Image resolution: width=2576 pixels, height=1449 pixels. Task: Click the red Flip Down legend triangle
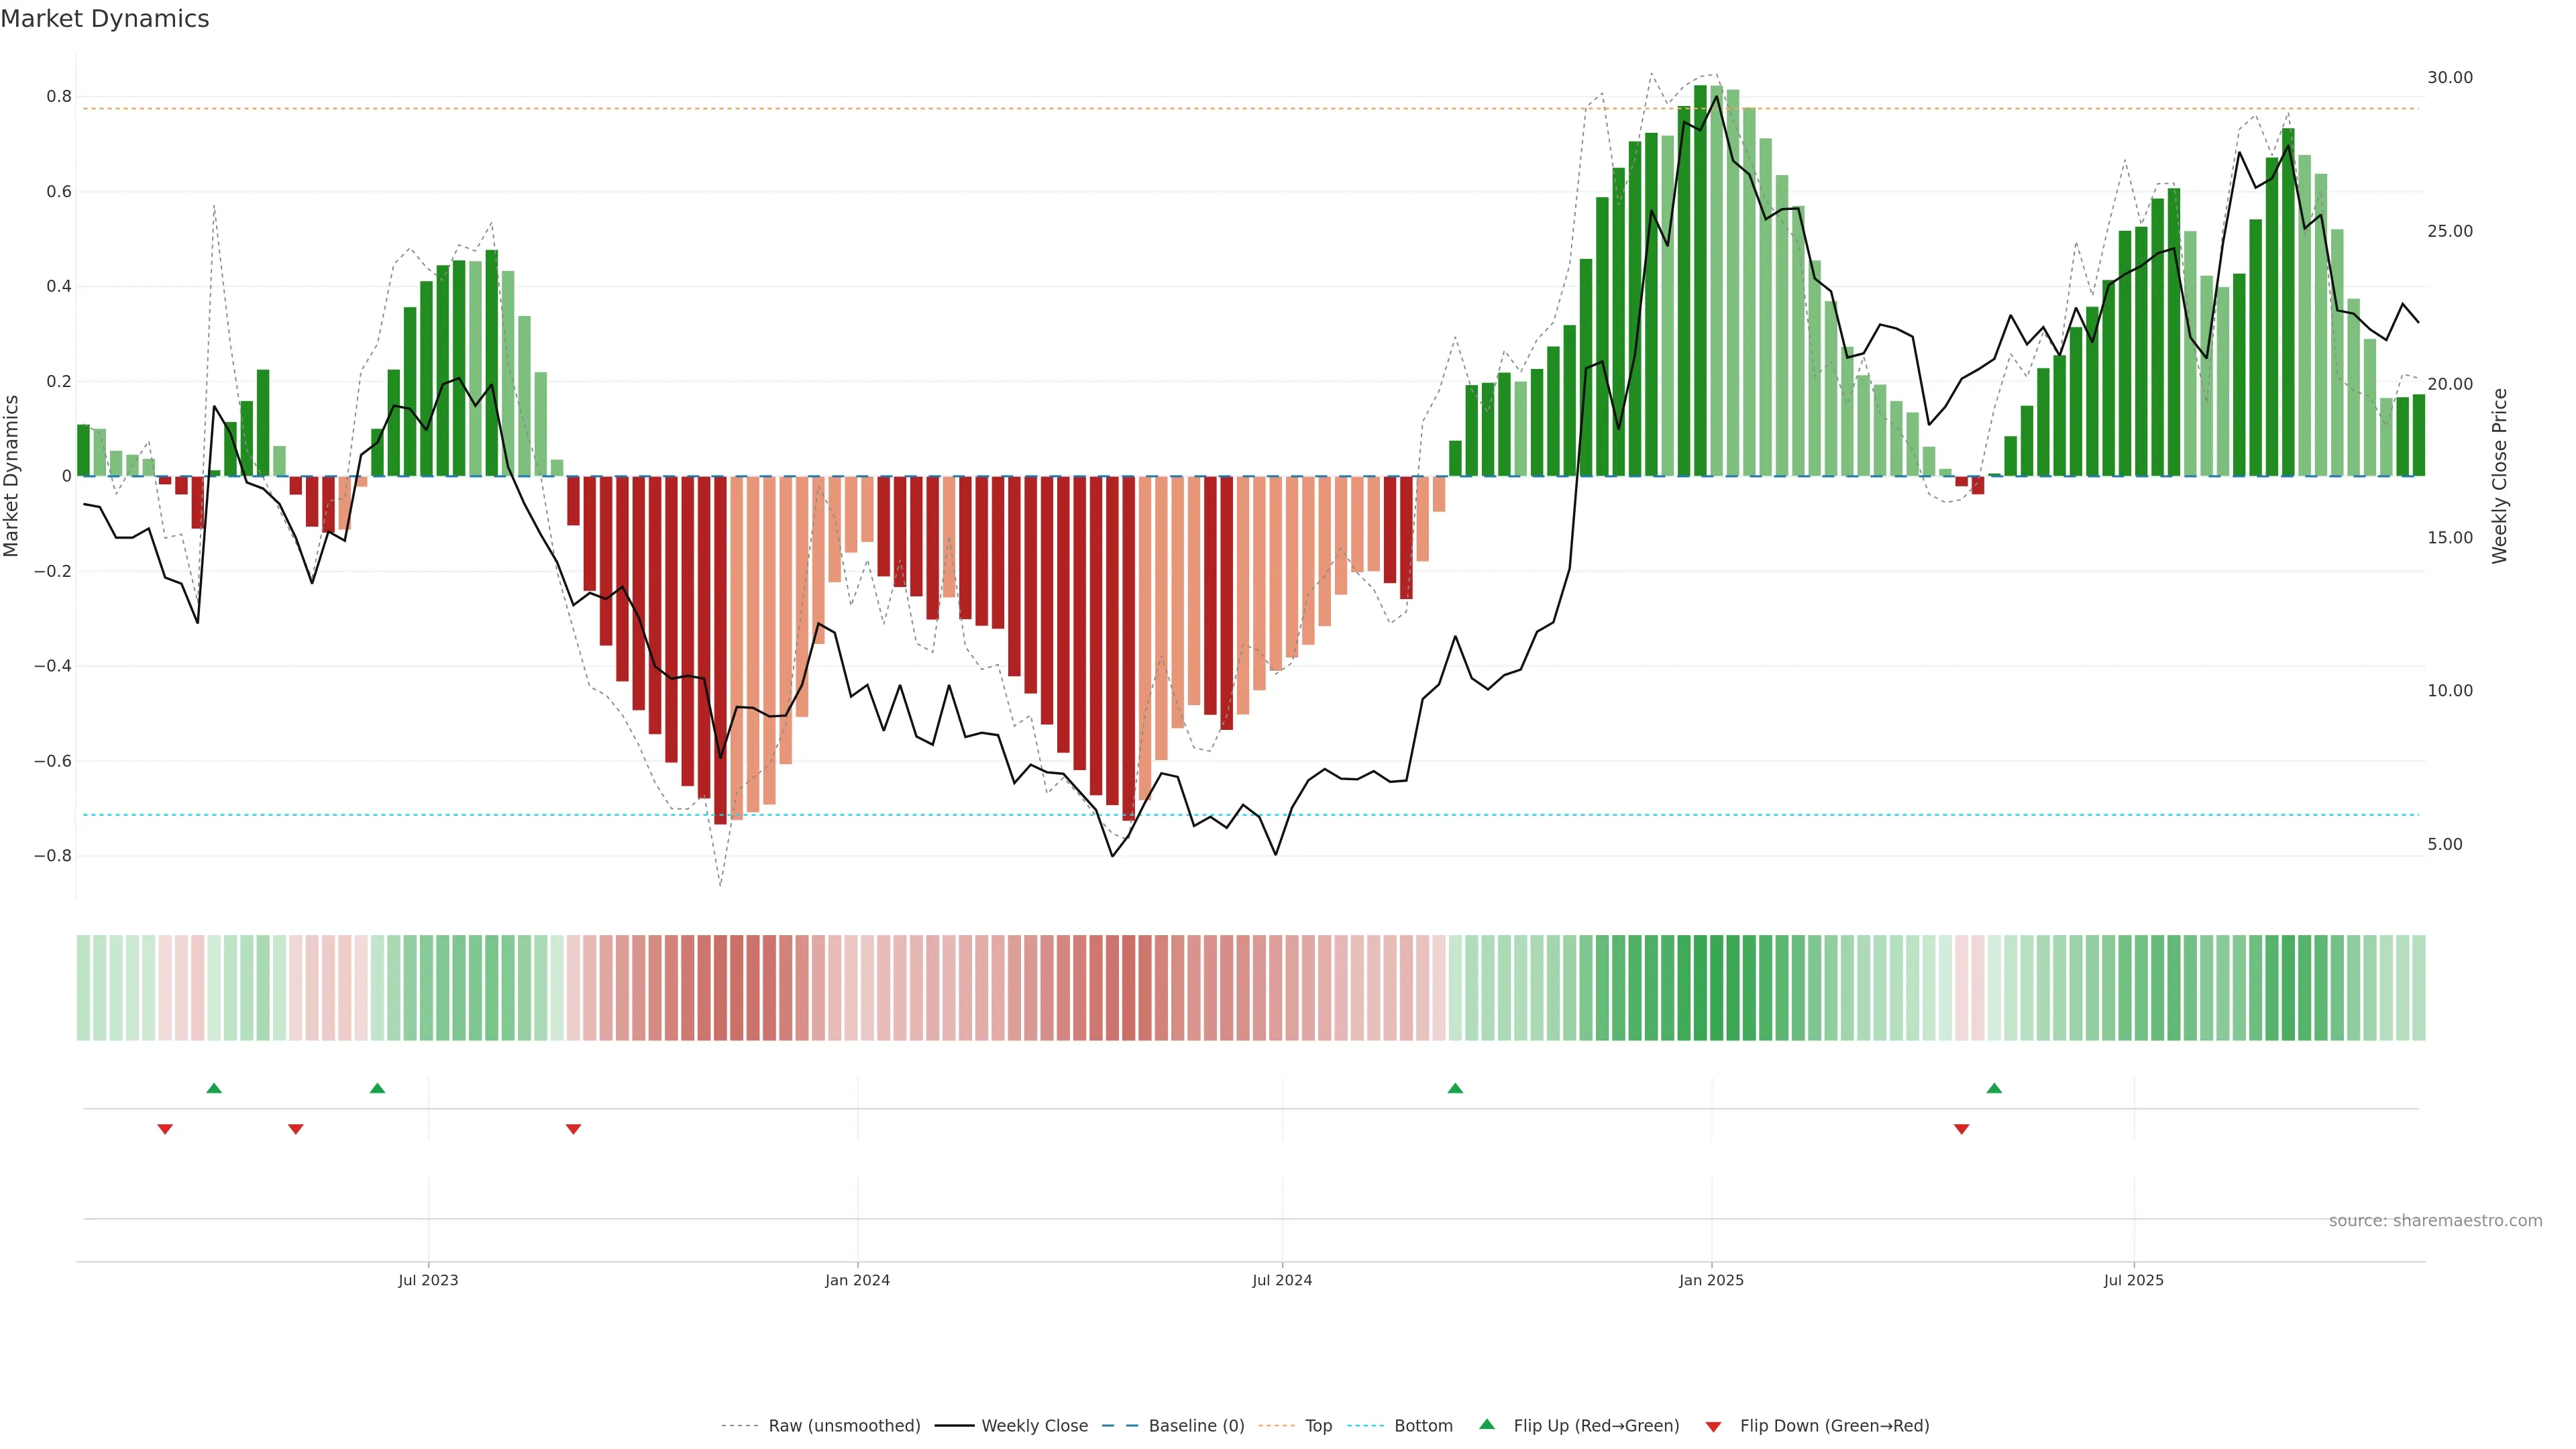click(1713, 1426)
